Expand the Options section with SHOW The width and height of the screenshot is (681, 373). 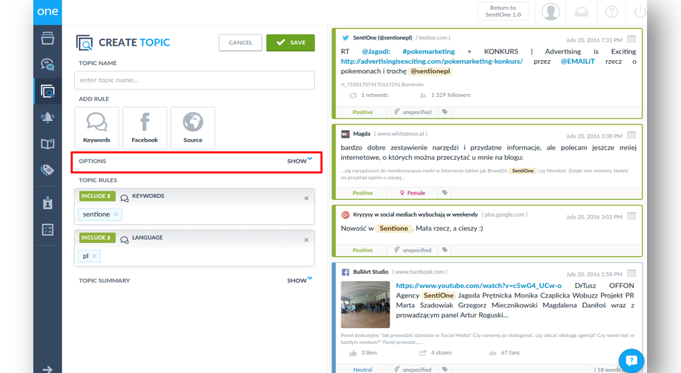coord(299,161)
